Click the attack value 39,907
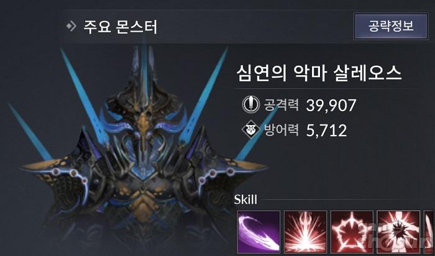The image size is (435, 256). (x=331, y=106)
